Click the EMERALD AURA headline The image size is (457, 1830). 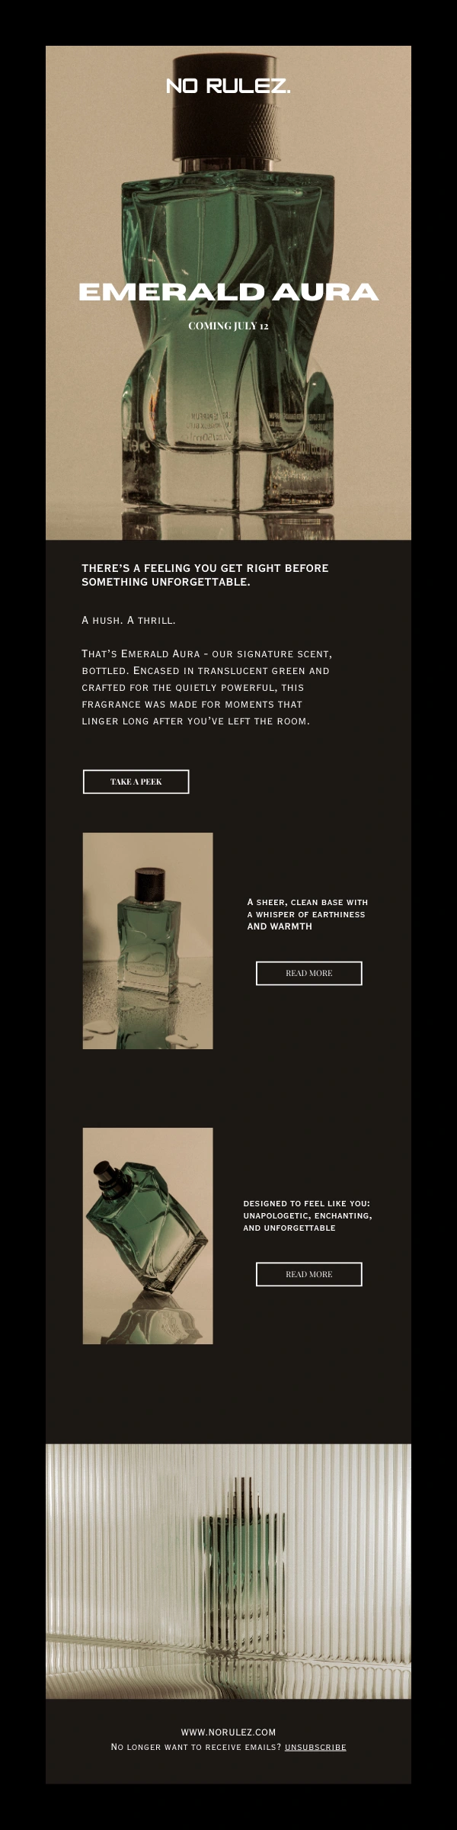(228, 292)
